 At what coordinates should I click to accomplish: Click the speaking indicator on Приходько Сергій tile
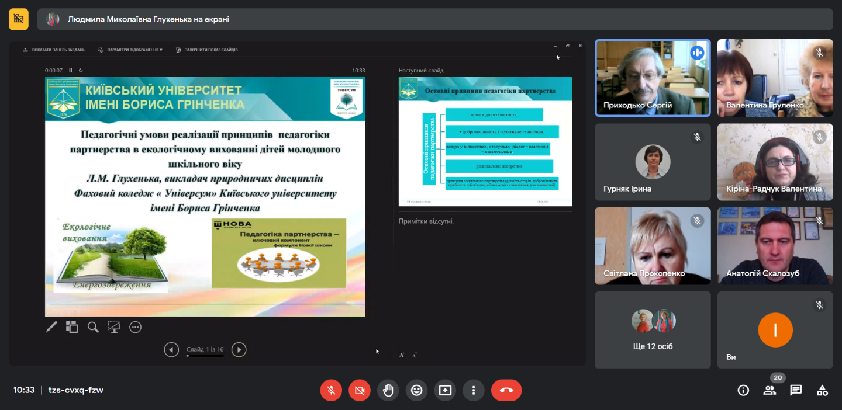[x=696, y=53]
